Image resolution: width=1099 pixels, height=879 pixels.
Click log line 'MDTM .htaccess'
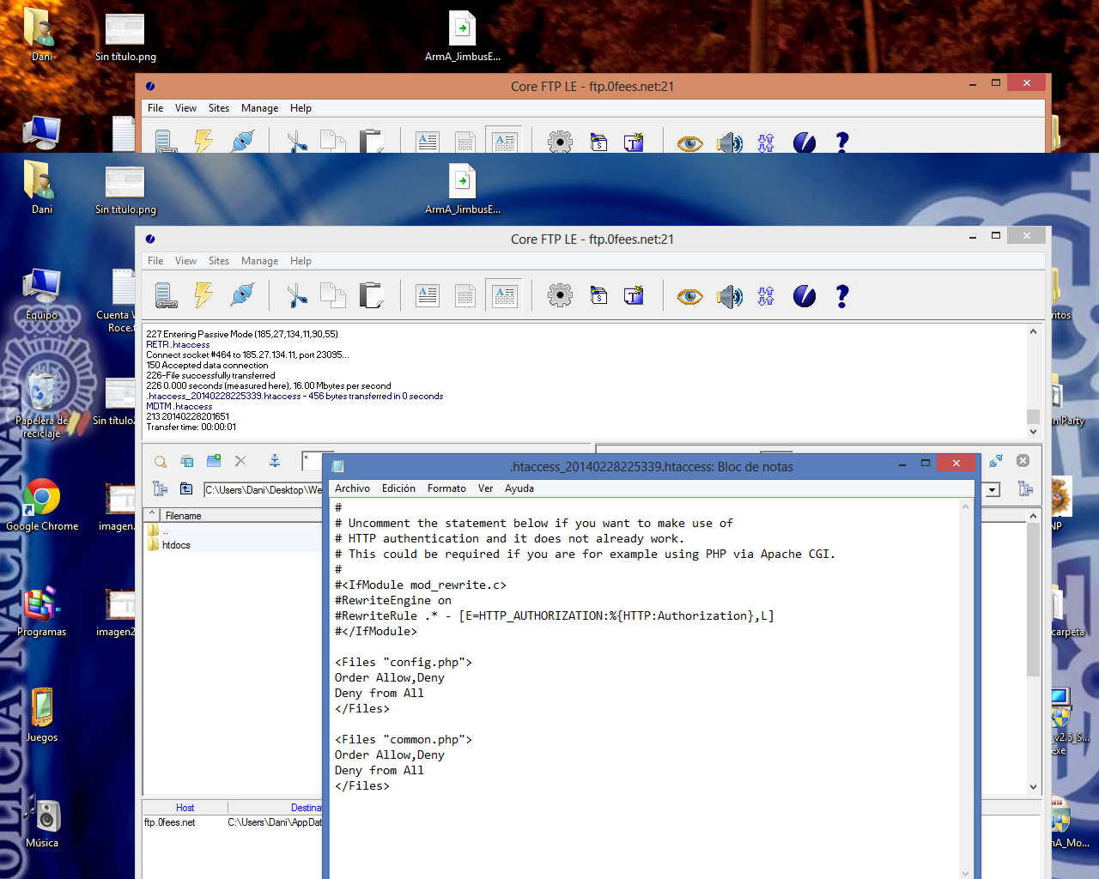pyautogui.click(x=179, y=406)
